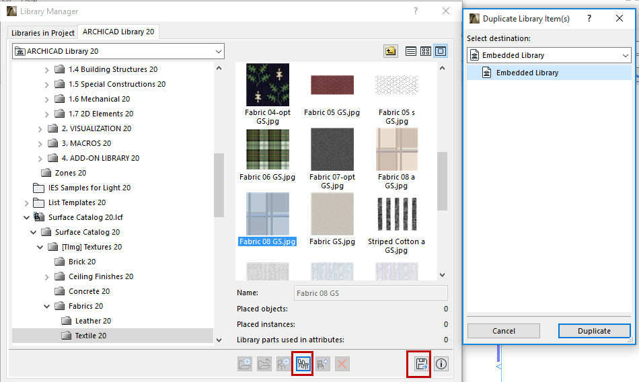Open the ARCHICAD Library 20 dropdown
This screenshot has width=639, height=382.
coord(118,51)
